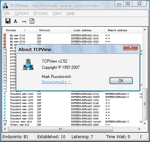Click the TCPView icon in the About dialog

(x=28, y=64)
